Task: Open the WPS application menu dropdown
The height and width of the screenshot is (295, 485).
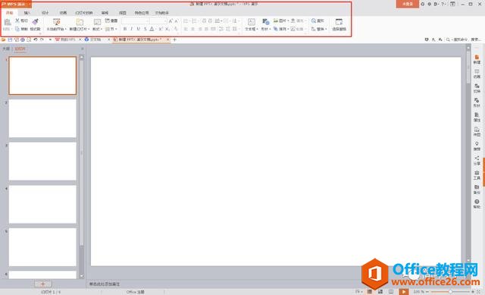Action: pyautogui.click(x=15, y=4)
